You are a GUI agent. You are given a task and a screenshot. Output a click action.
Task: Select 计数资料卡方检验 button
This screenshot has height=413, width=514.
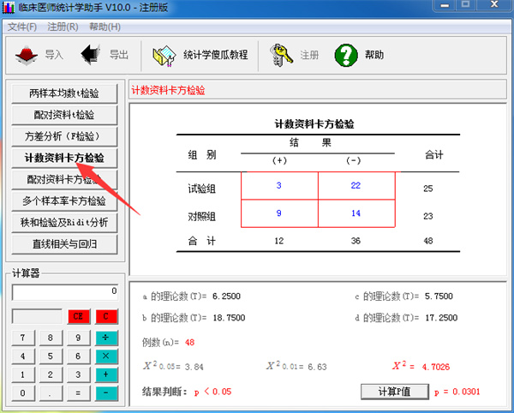tap(64, 158)
